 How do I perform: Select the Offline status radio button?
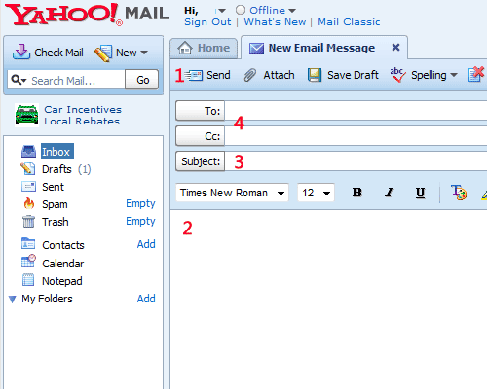241,10
